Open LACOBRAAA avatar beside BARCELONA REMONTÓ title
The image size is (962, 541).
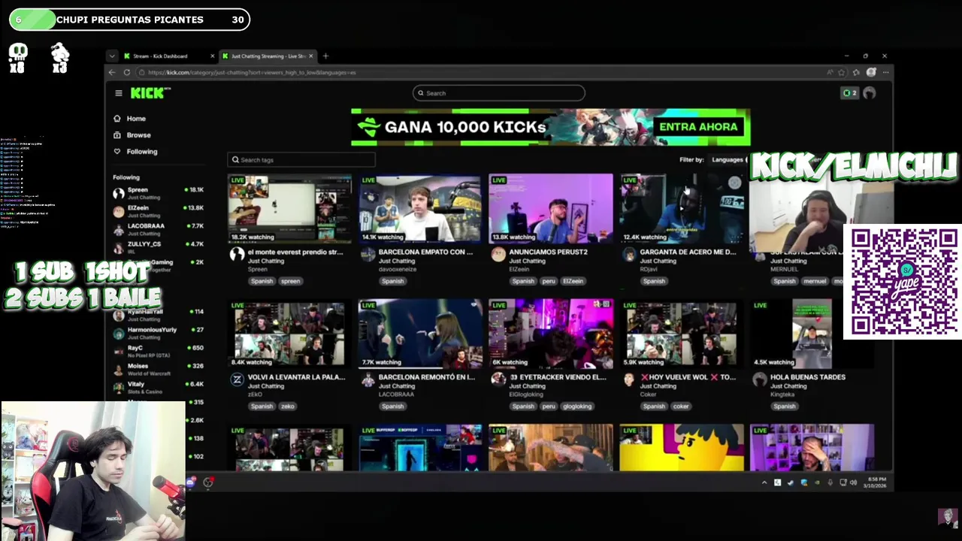(368, 379)
